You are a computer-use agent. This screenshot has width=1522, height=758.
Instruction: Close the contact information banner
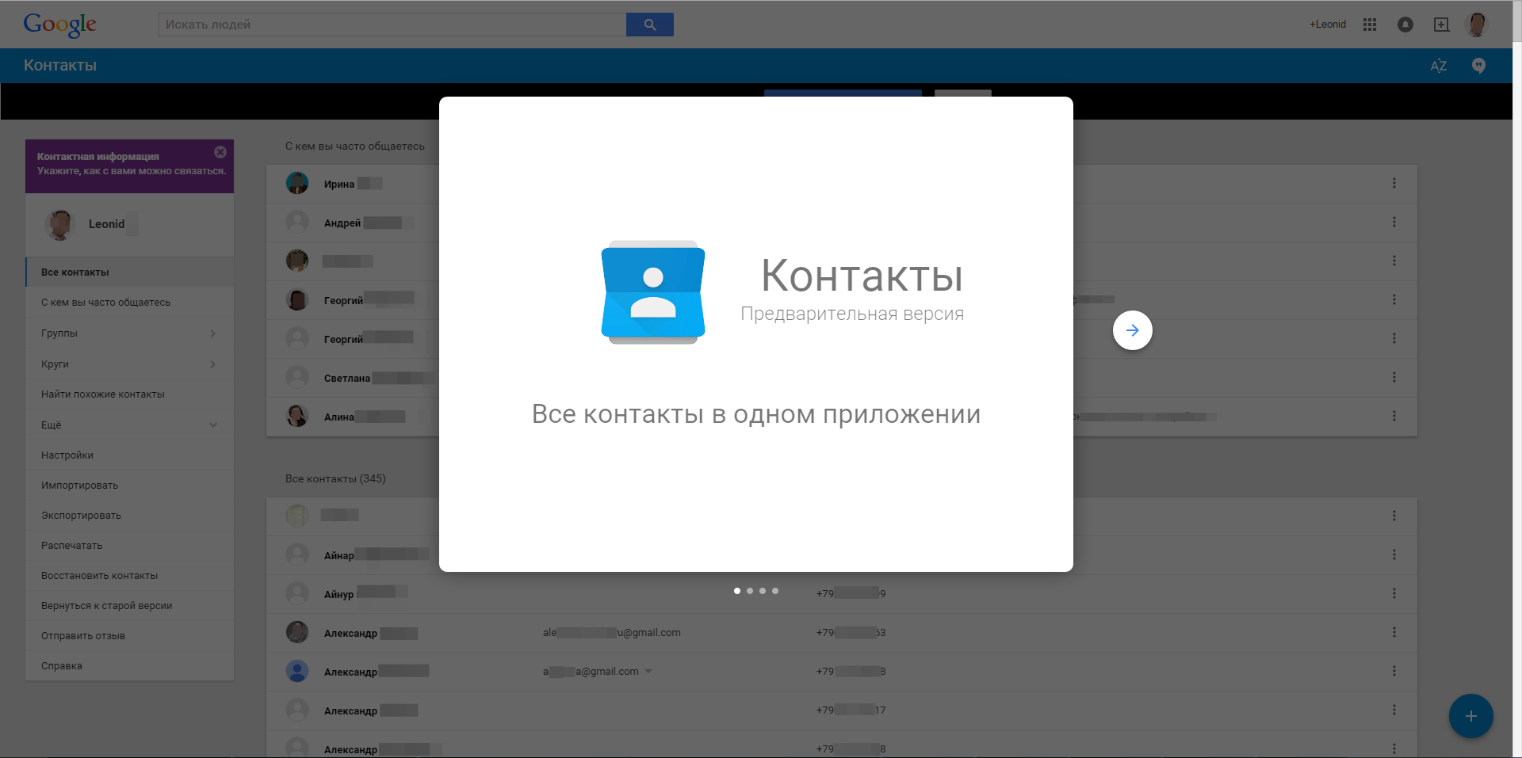(220, 152)
